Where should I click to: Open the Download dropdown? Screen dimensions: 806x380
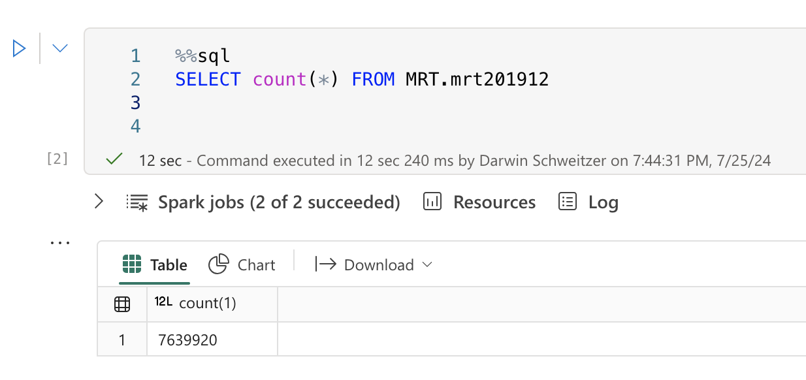coord(374,264)
